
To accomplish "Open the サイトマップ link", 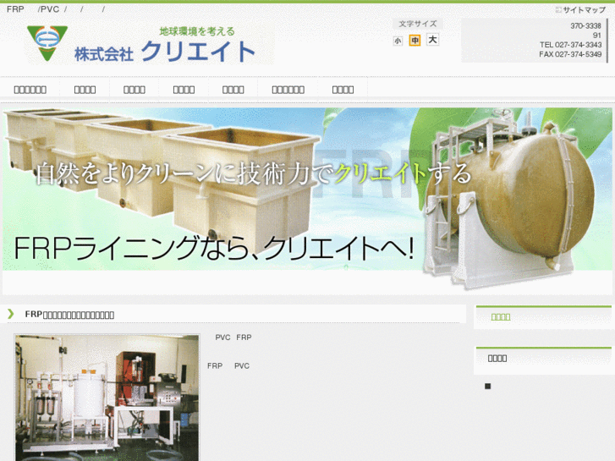I will coord(585,10).
